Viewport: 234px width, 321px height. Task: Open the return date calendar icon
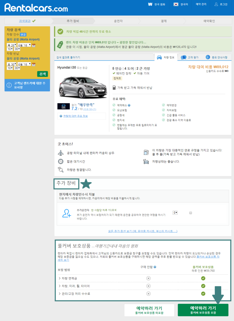click(34, 64)
